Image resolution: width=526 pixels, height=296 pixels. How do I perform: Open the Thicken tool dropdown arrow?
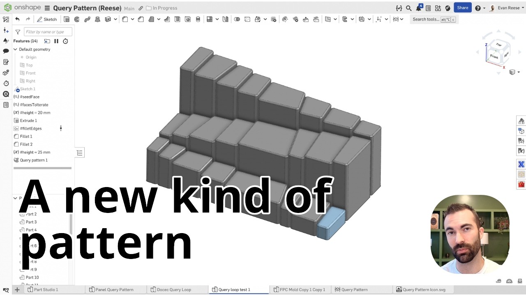[115, 19]
